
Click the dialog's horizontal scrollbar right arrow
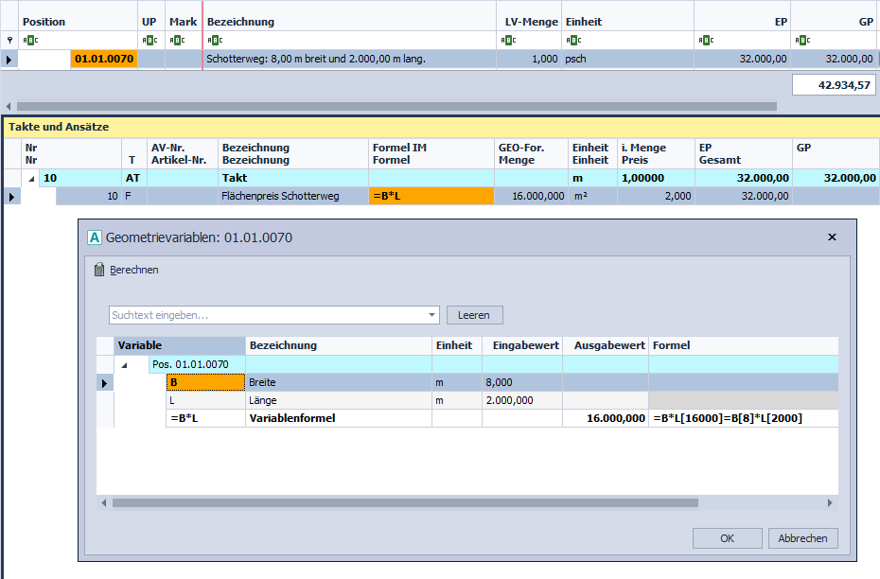830,503
